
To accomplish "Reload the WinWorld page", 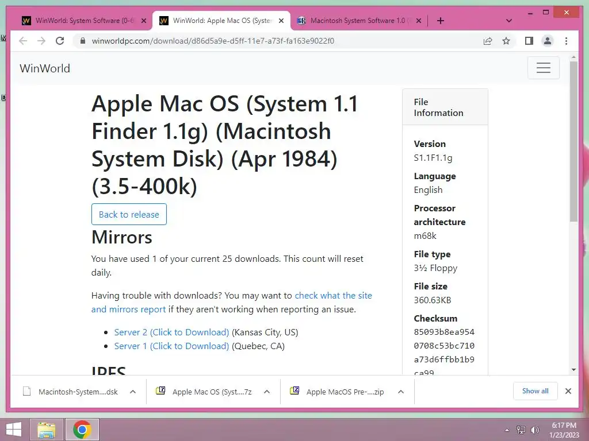I will 60,41.
